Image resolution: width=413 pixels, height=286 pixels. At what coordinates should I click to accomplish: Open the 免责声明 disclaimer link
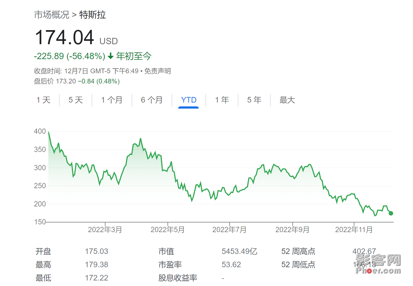pos(158,71)
